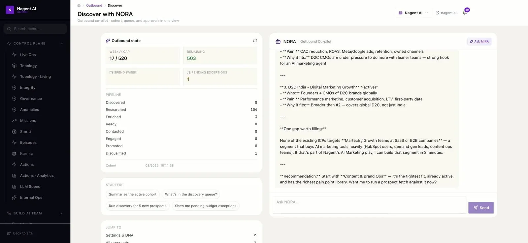Click the Karmic scales icon

pyautogui.click(x=14, y=154)
